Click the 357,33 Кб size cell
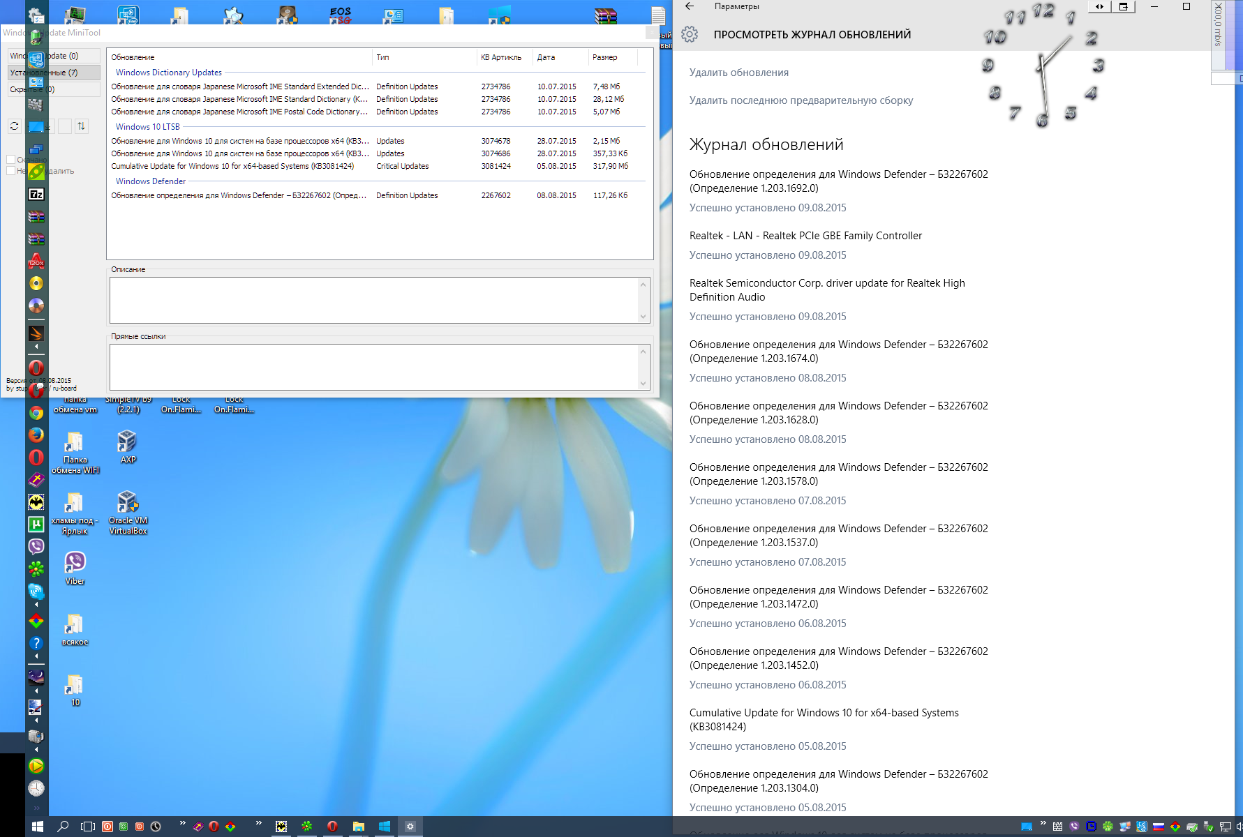1243x837 pixels. coord(610,153)
